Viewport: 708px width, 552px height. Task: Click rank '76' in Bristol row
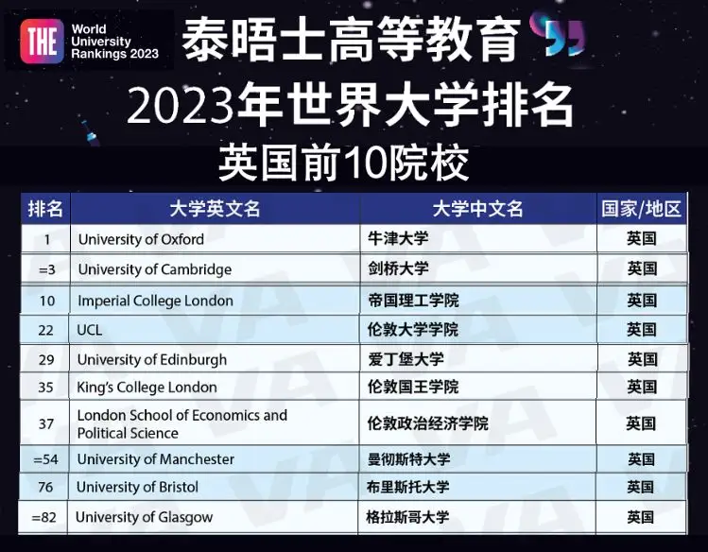[x=45, y=487]
